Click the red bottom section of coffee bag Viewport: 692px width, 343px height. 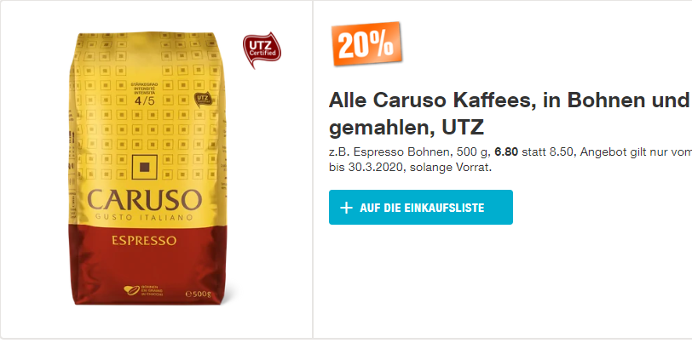point(147,265)
